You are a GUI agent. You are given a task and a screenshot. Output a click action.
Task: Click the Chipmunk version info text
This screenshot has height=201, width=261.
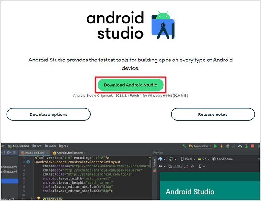pos(130,96)
